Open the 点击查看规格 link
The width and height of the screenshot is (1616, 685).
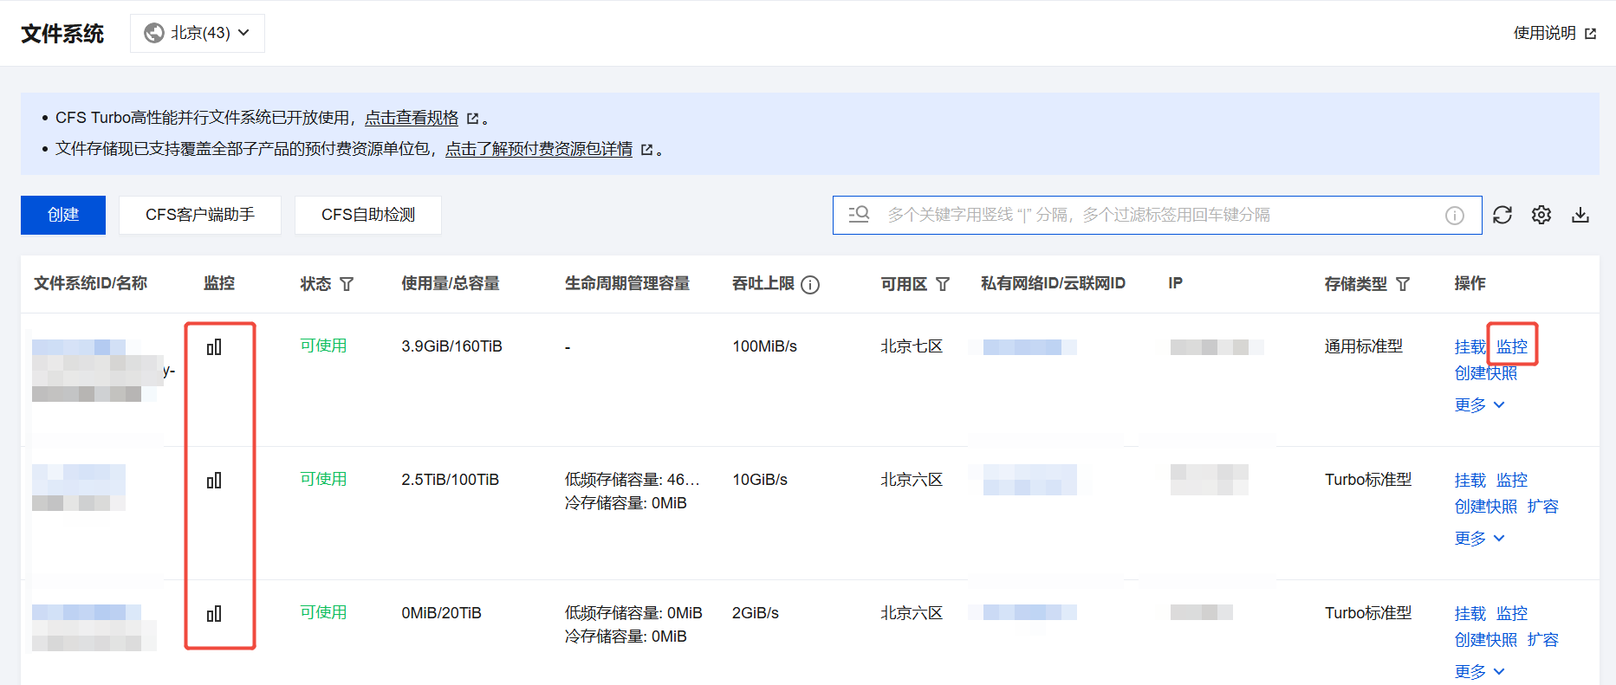[412, 118]
